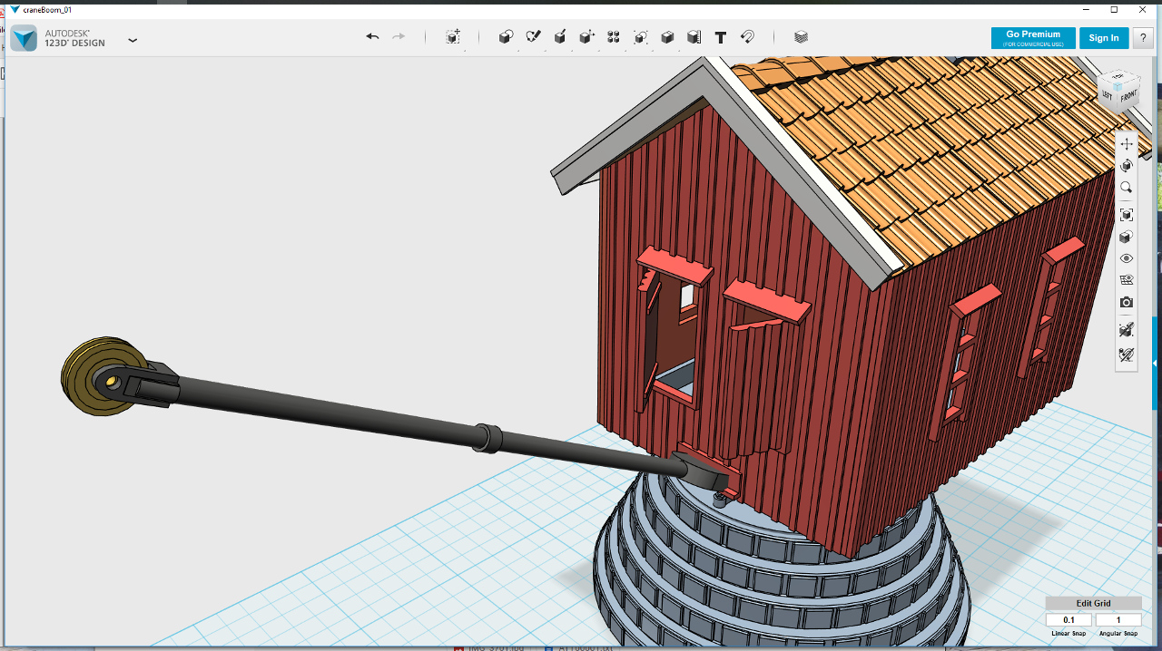The width and height of the screenshot is (1162, 651).
Task: Click the Redo arrow
Action: [x=399, y=37]
